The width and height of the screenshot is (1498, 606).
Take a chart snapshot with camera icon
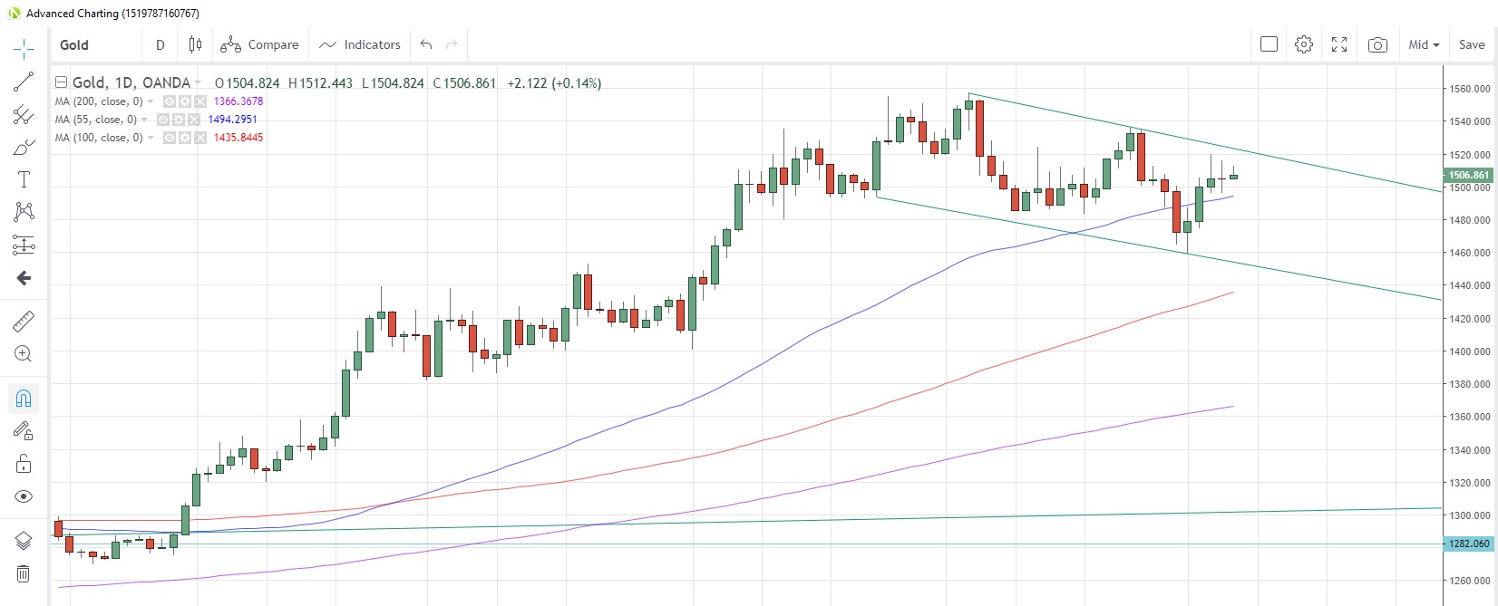click(x=1377, y=44)
